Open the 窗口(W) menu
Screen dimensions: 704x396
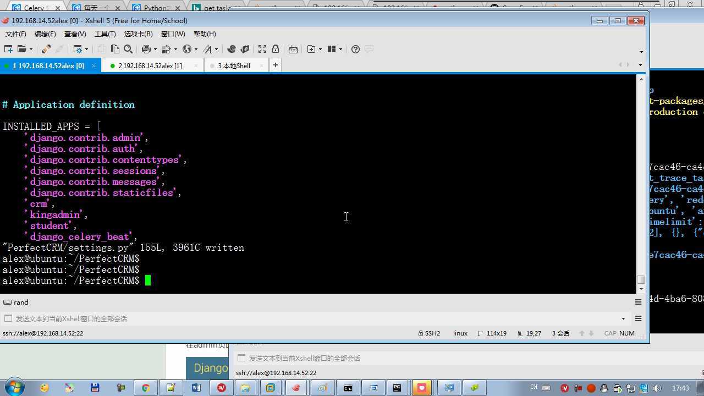click(x=173, y=34)
